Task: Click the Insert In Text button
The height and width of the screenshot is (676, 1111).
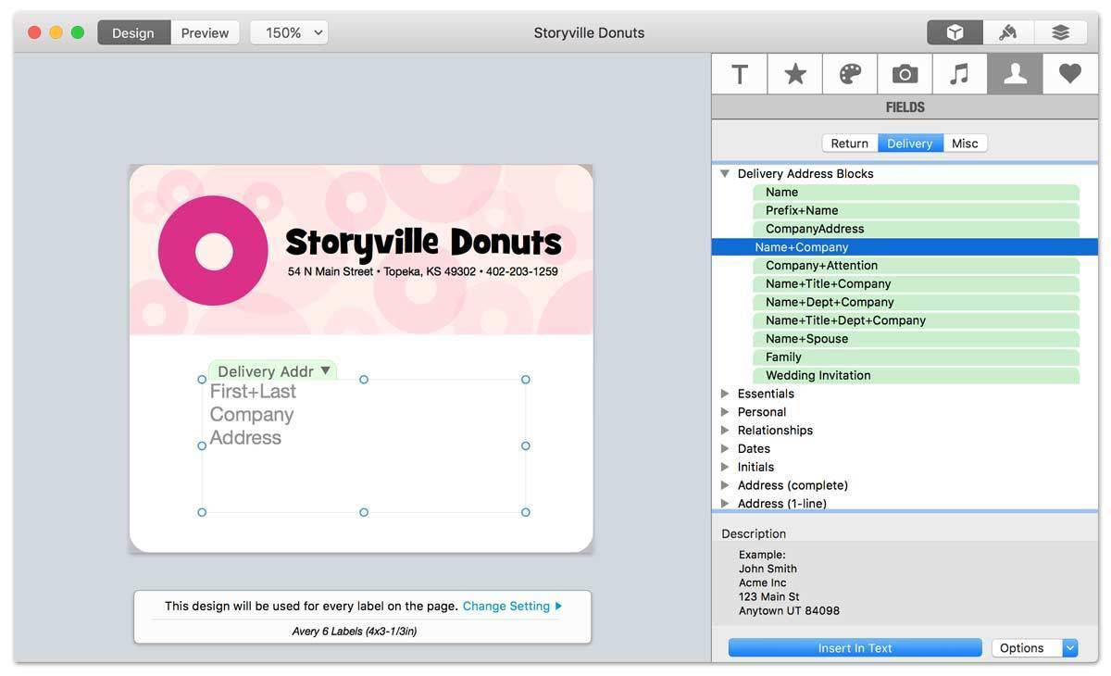Action: (855, 648)
